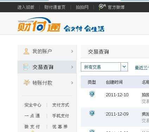Screen dimensions: 149x132
Task: Click the 我的账户 person icon
Action: [x=26, y=51]
